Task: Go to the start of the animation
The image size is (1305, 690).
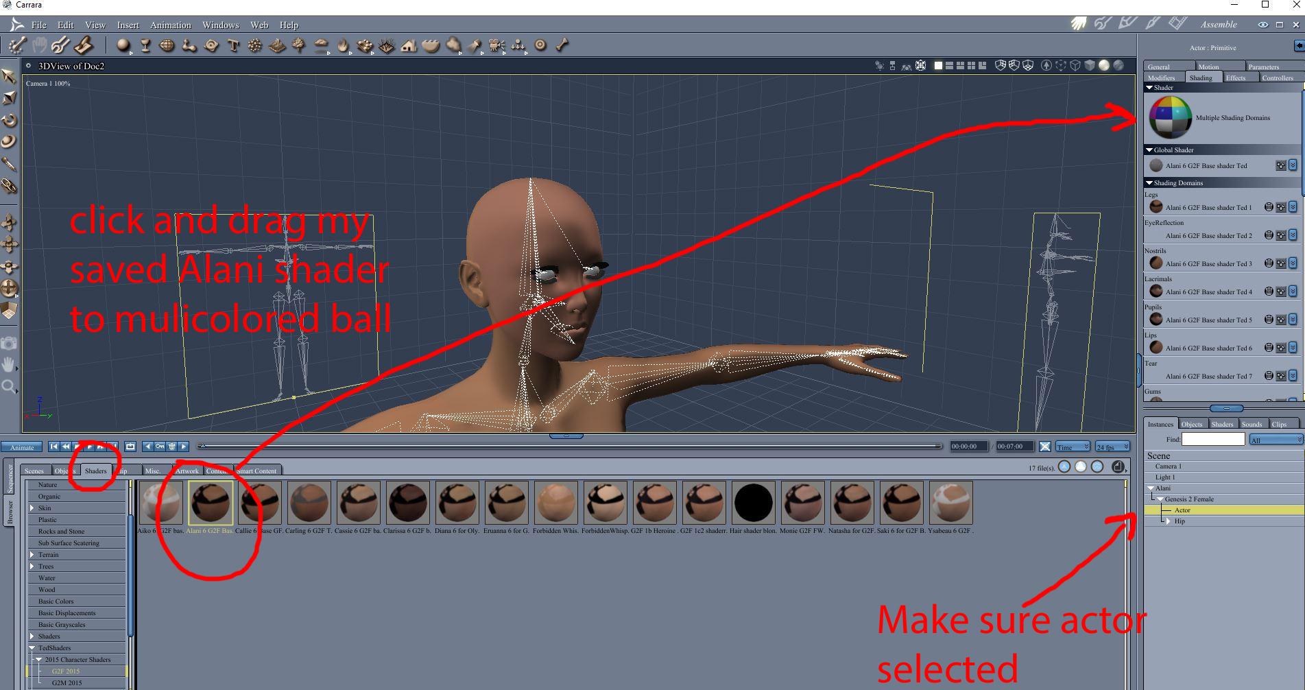Action: coord(53,447)
